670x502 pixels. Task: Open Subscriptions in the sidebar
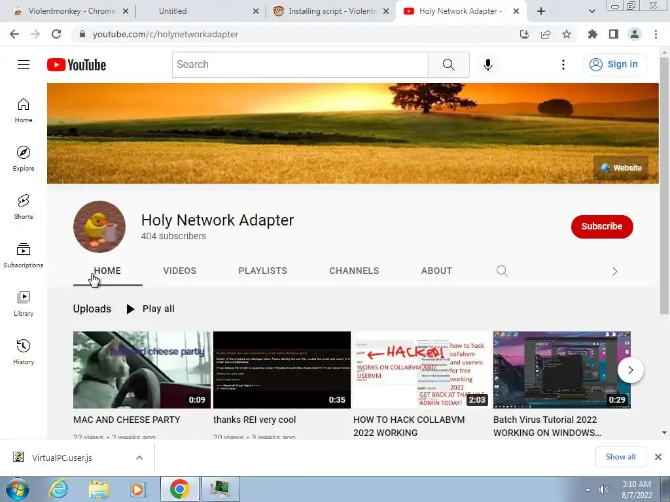pyautogui.click(x=24, y=255)
